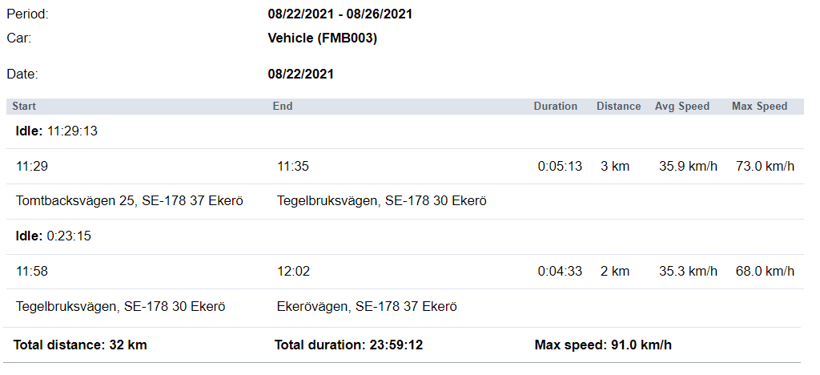The width and height of the screenshot is (820, 375).
Task: Click the 0:05:13 trip duration value
Action: (x=560, y=167)
